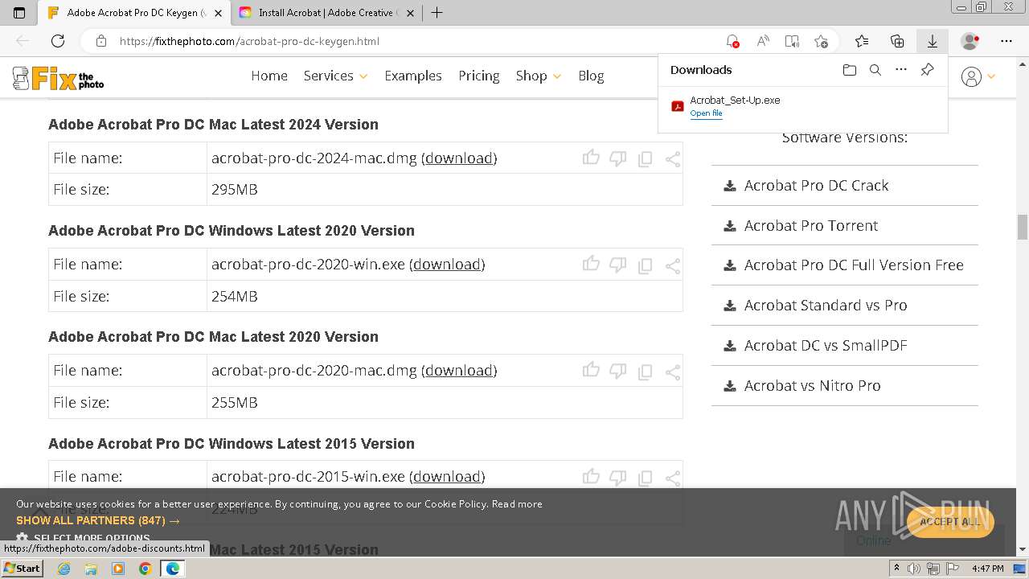This screenshot has width=1029, height=579.
Task: Share the 2024 mac.dmg file row
Action: [x=673, y=159]
